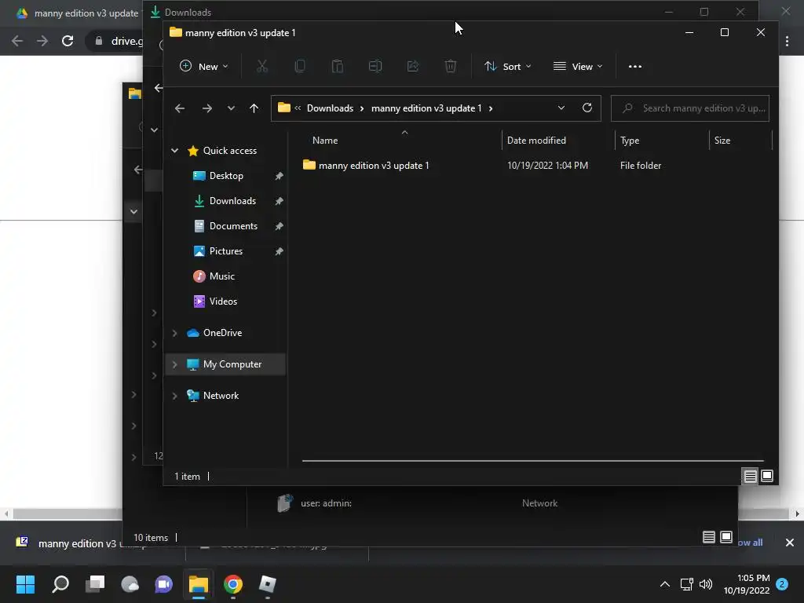Open the Chat icon on taskbar
This screenshot has width=804, height=603.
163,584
